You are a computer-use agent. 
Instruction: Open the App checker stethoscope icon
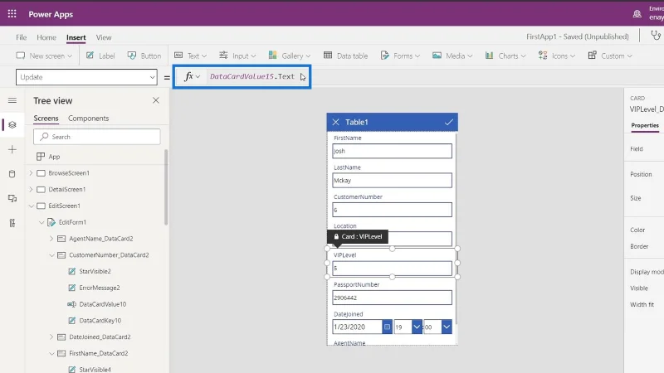click(656, 36)
